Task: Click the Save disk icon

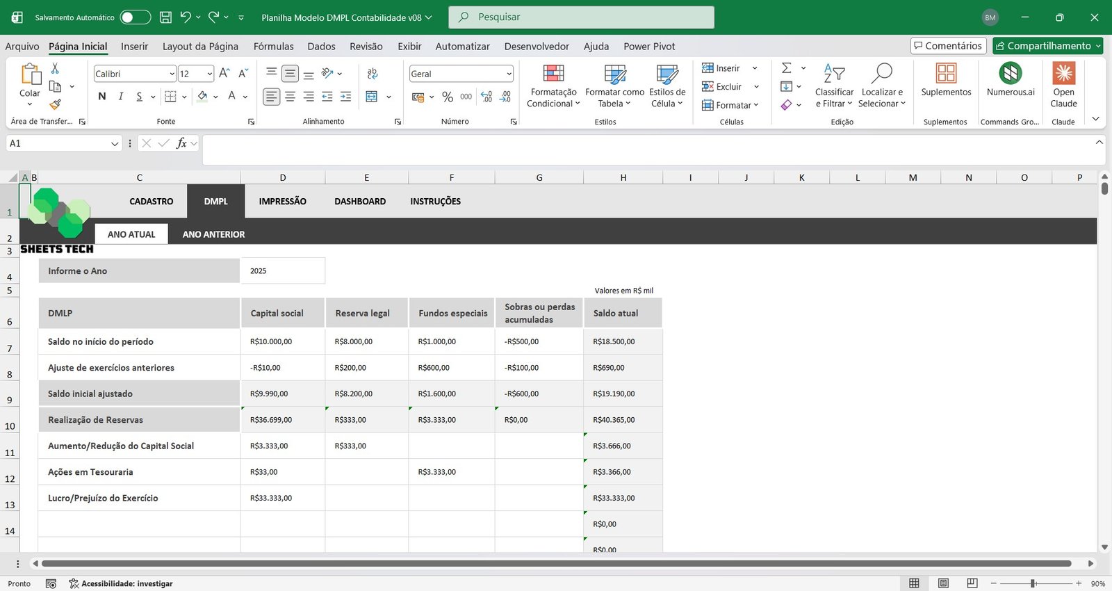Action: 165,17
